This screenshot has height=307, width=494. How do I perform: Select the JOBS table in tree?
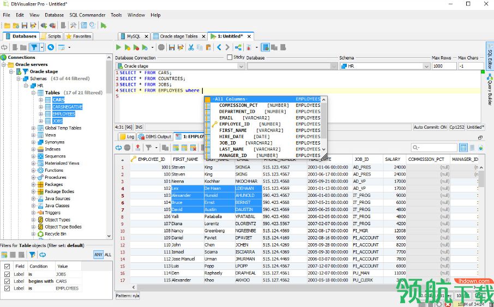click(x=57, y=121)
